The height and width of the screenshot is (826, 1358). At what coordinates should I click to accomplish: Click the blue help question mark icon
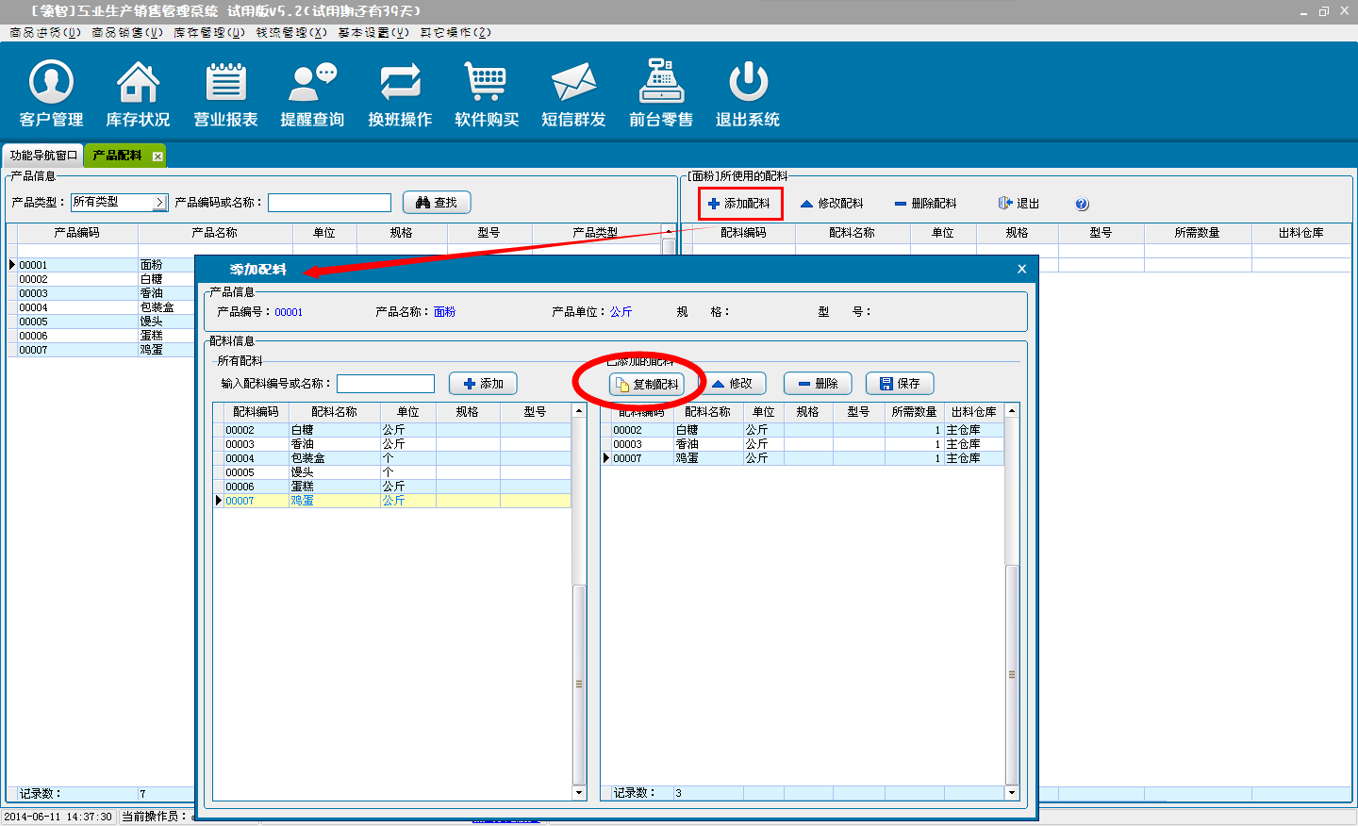(x=1082, y=204)
